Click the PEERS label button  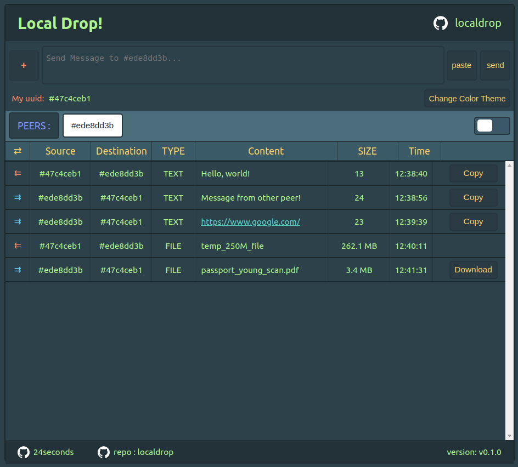tap(33, 126)
